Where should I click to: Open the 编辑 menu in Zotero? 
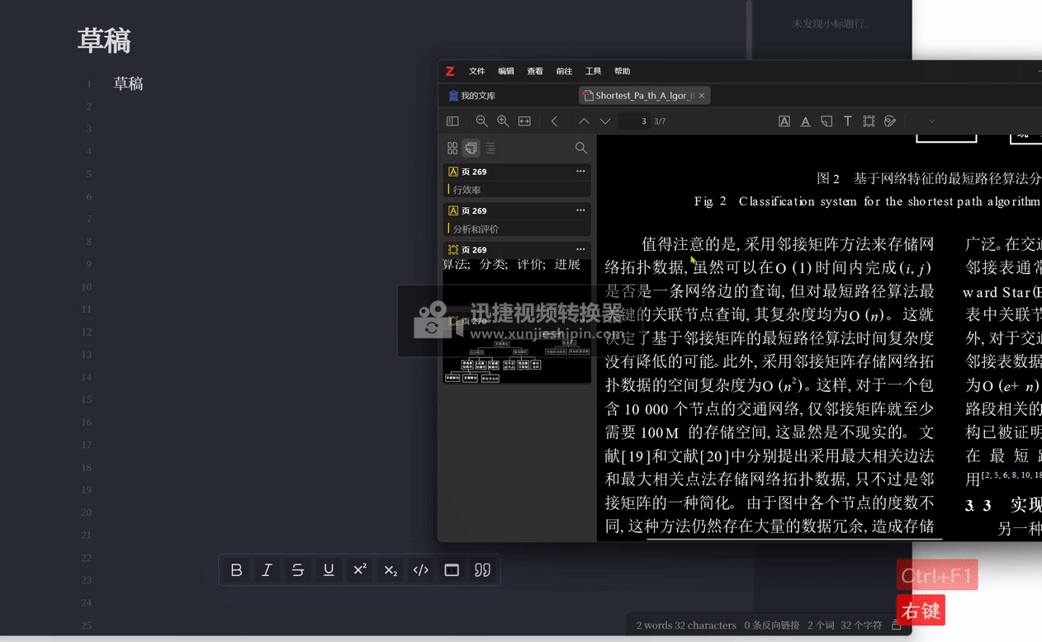(x=506, y=71)
